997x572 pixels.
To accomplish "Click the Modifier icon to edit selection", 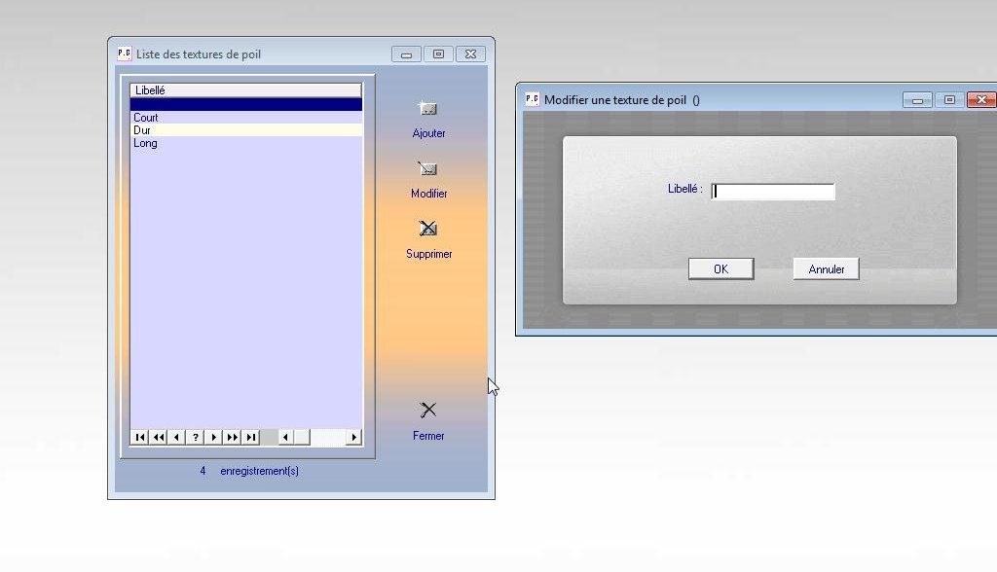I will (427, 169).
